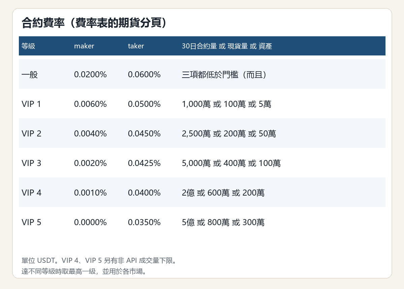The height and width of the screenshot is (289, 404).
Task: Select the 一般 level cell
Action: click(30, 74)
